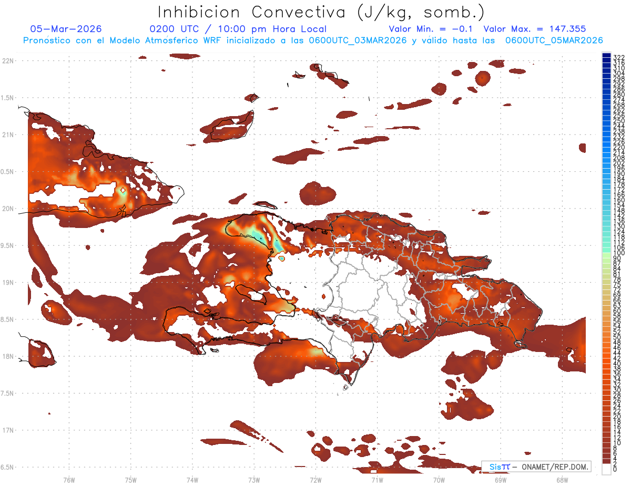Click the latitude label '1.5N'
The image size is (631, 487).
(x=7, y=98)
